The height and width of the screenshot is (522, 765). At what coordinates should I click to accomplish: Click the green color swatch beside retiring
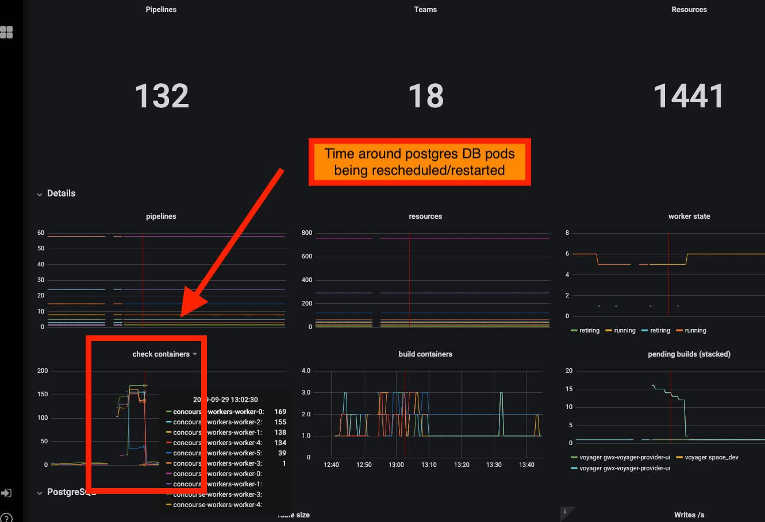pos(573,330)
